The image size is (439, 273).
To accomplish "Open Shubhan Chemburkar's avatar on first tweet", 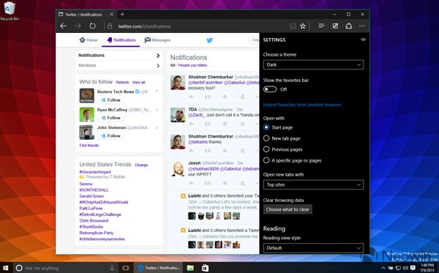I will [x=178, y=82].
